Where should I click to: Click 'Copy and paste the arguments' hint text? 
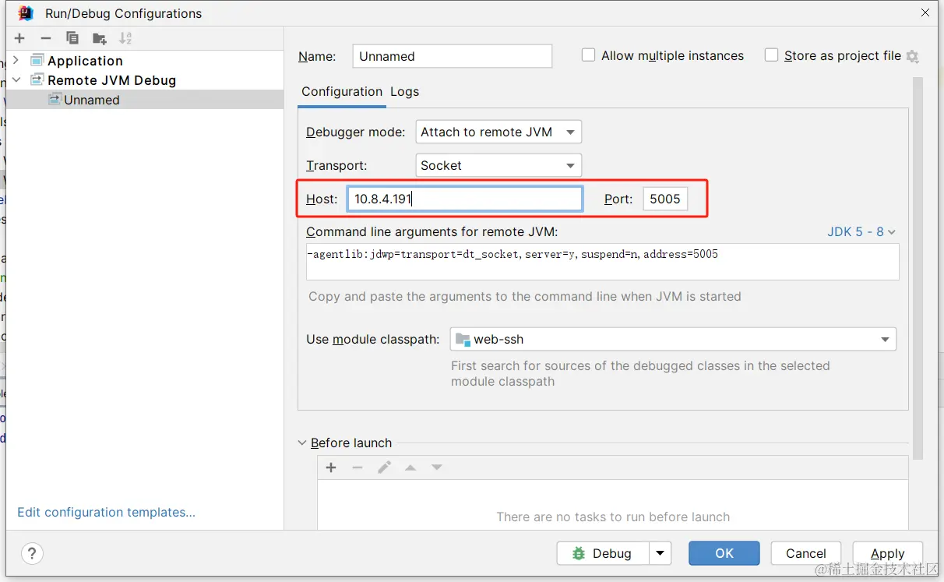point(525,296)
